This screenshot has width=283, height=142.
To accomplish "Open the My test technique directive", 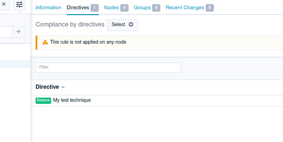I will point(72,100).
